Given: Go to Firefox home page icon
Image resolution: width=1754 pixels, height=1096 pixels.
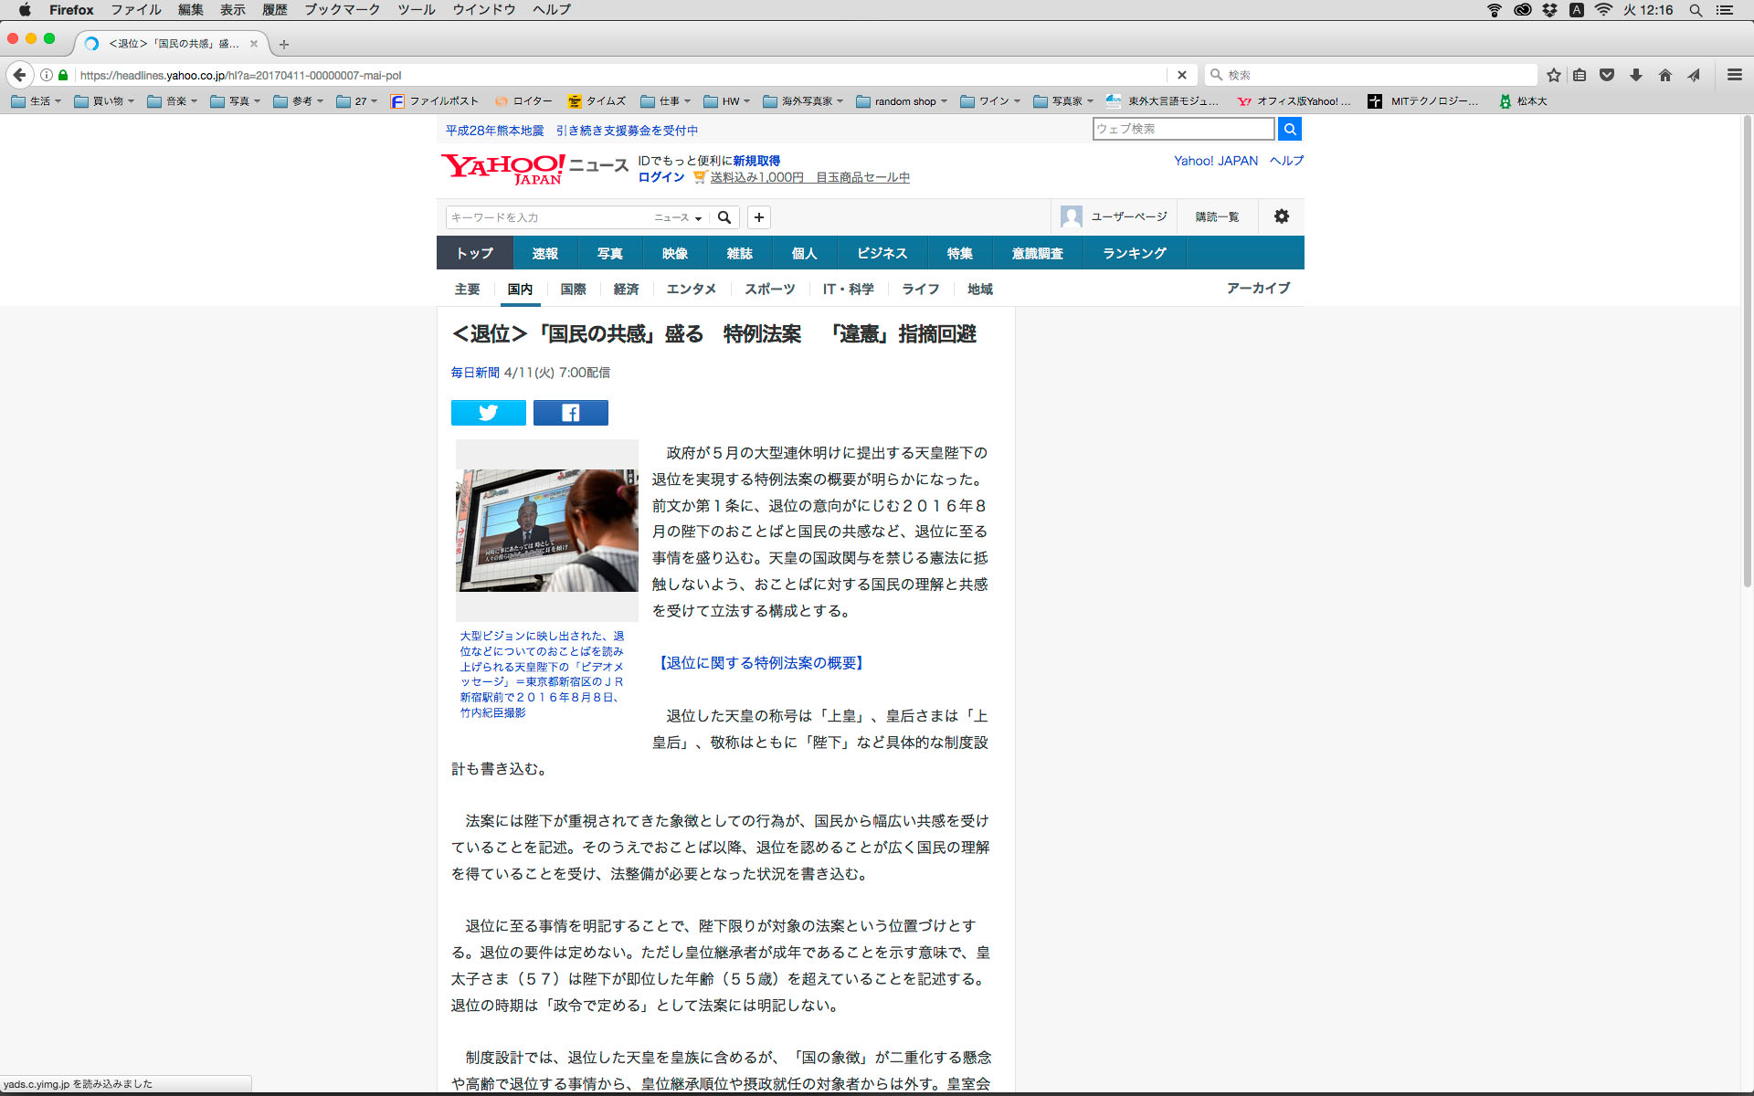Looking at the screenshot, I should click(x=1664, y=75).
